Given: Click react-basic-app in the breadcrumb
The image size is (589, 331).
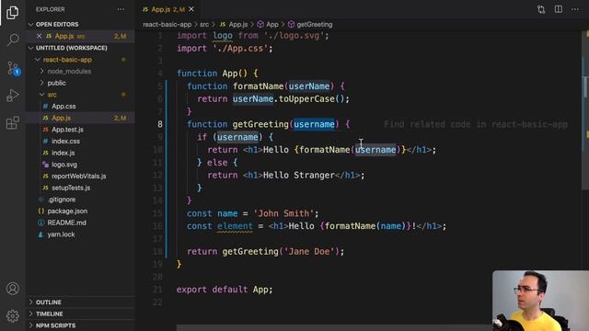Looking at the screenshot, I should [x=167, y=25].
